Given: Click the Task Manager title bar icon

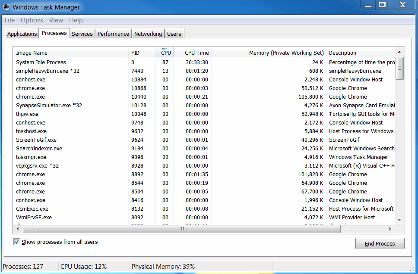Looking at the screenshot, I should (x=6, y=6).
